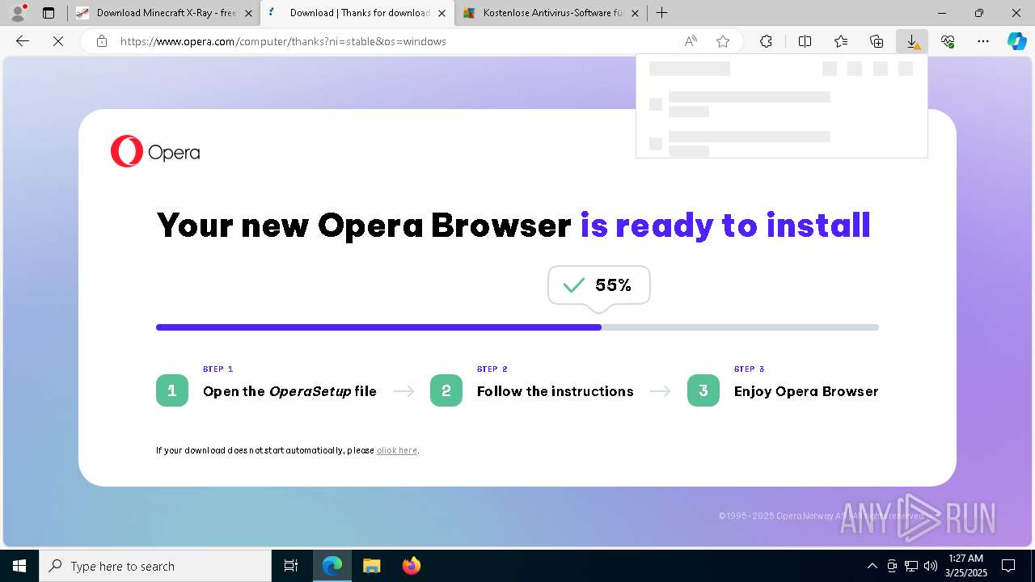Open the Edge profile icon

18,13
